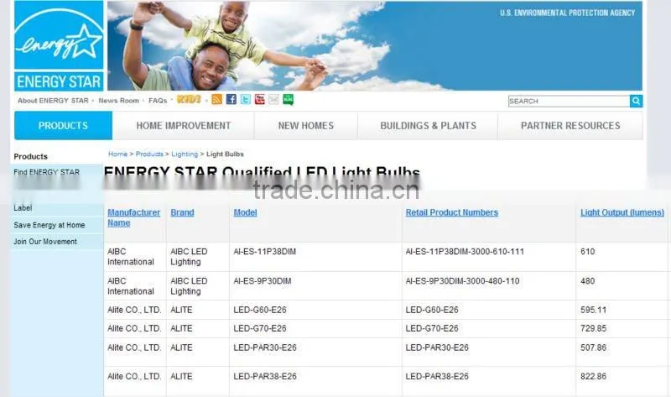671x397 pixels.
Task: Open Join Our Movement sidebar item
Action: pos(45,242)
